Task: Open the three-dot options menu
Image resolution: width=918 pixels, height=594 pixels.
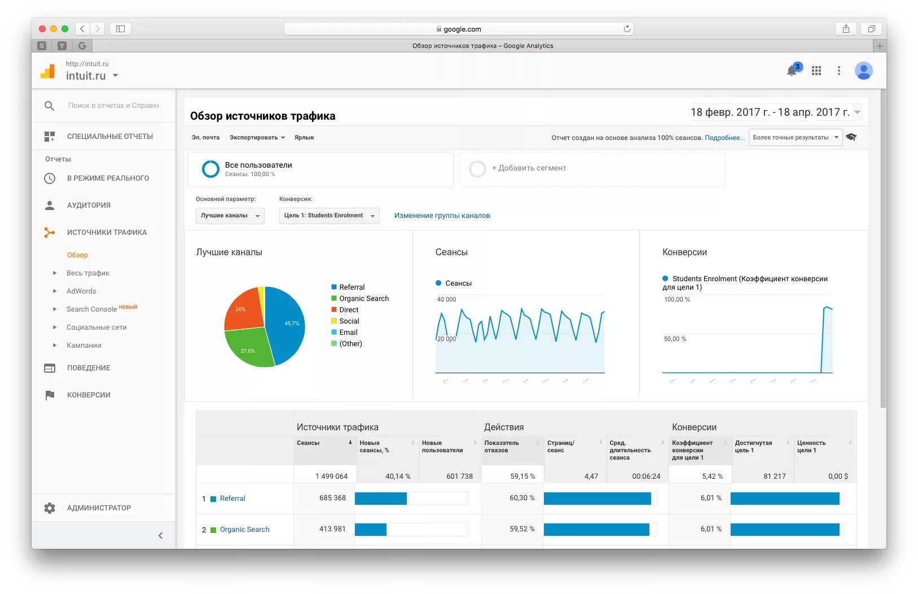Action: (x=839, y=71)
